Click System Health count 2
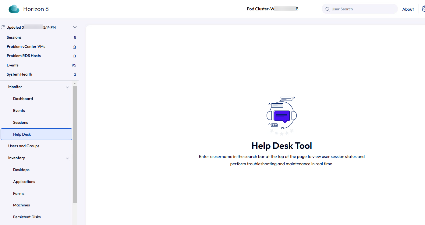 [x=75, y=74]
